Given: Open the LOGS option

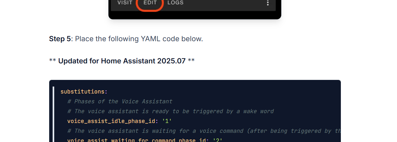Looking at the screenshot, I should click(175, 3).
